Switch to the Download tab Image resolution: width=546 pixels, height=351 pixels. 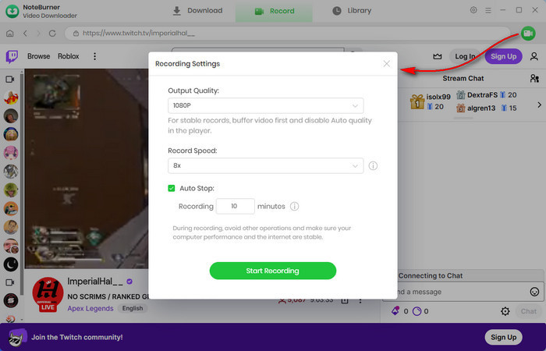click(x=197, y=11)
